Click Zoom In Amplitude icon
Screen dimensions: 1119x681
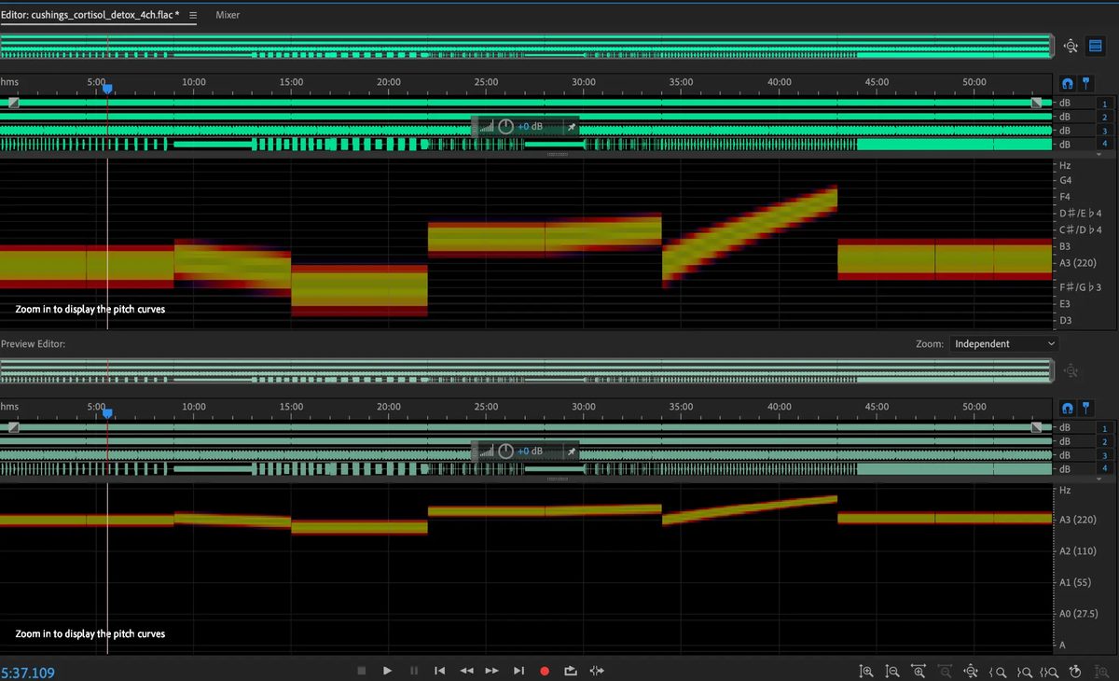[x=866, y=671]
